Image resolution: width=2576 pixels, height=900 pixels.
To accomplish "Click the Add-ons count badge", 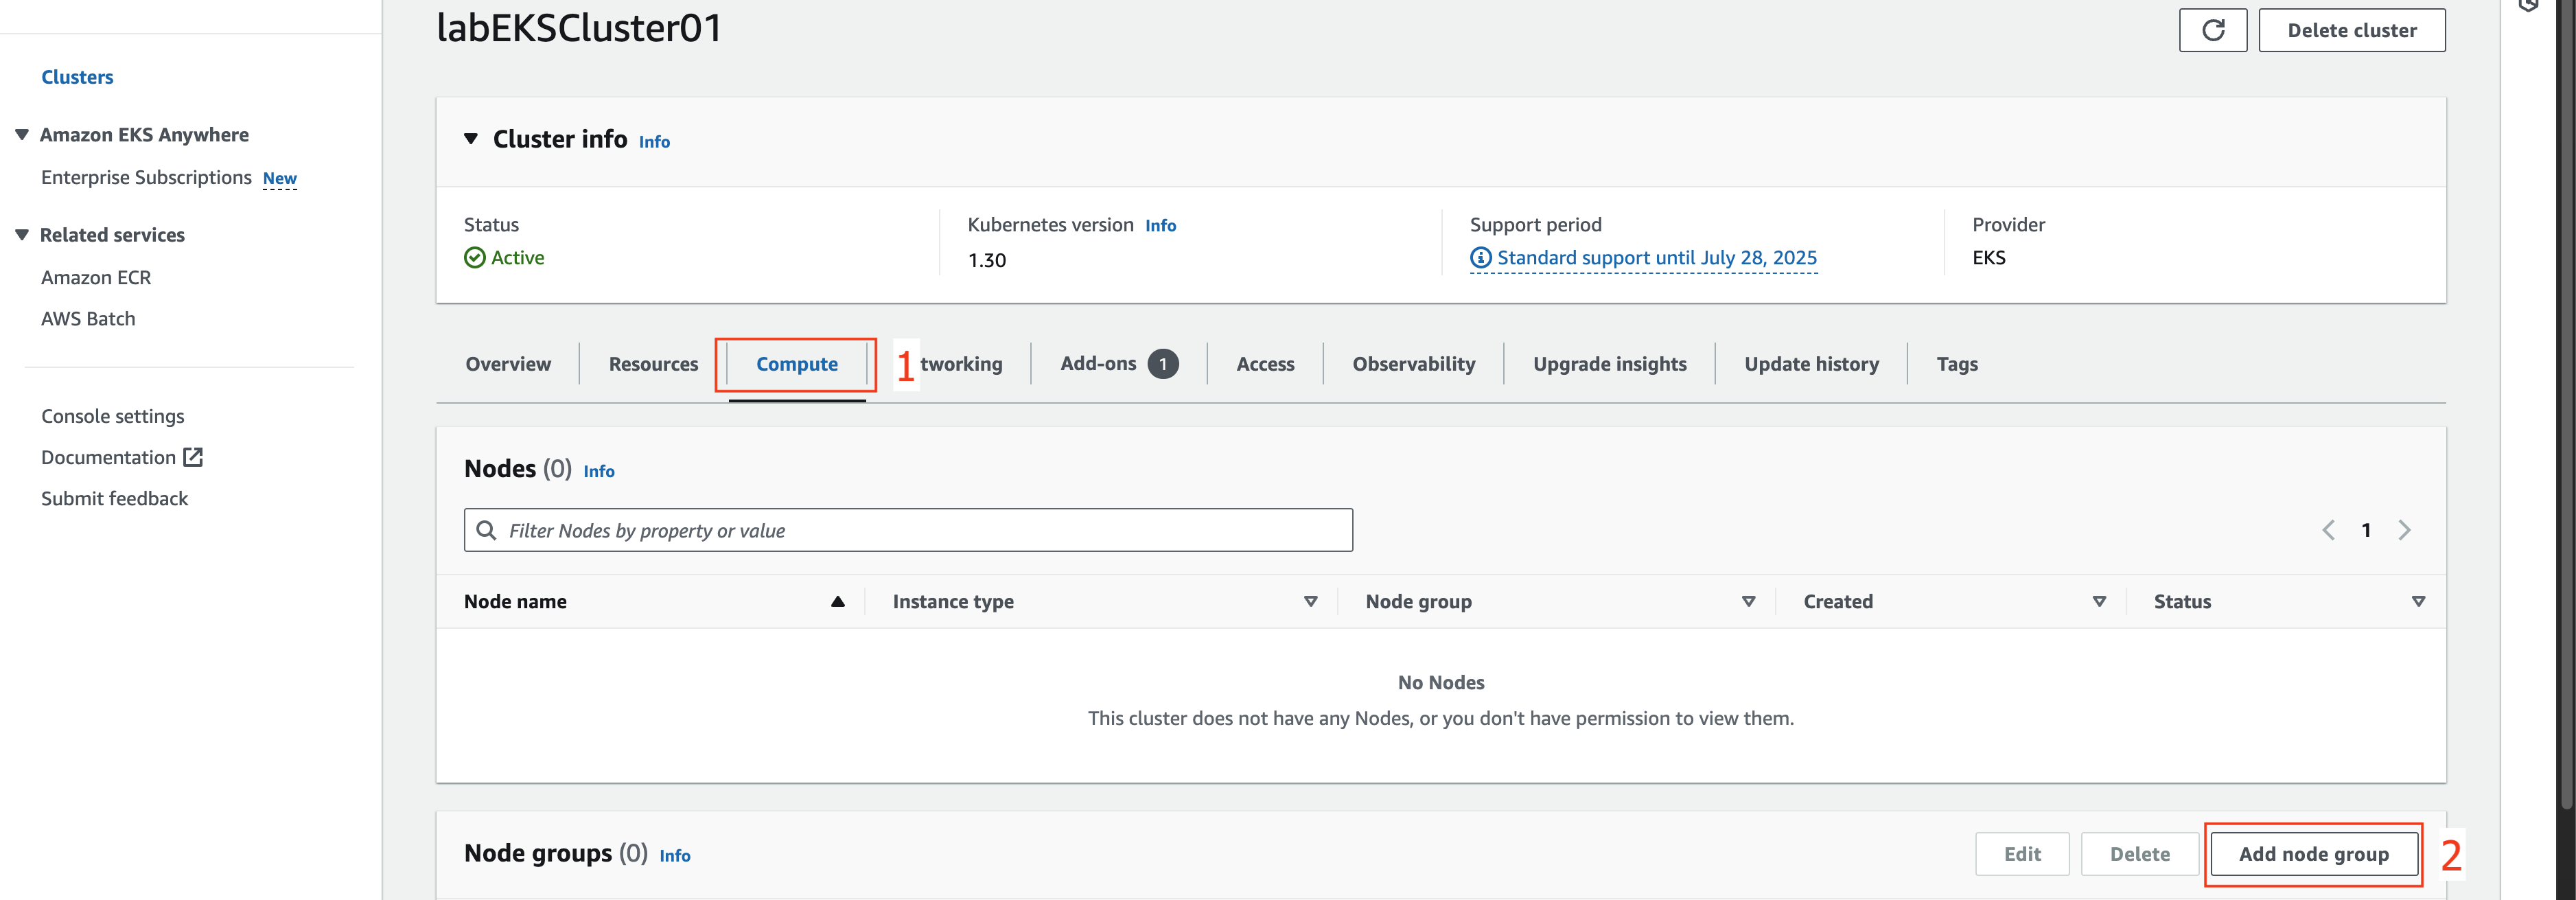I will click(x=1162, y=364).
